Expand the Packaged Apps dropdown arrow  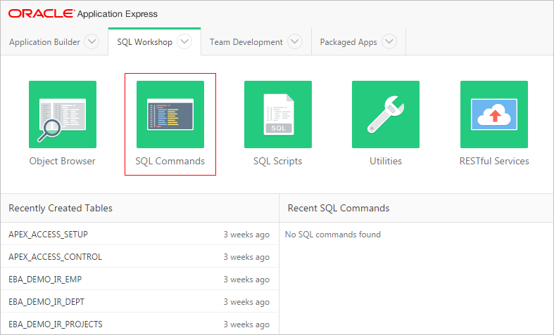(389, 42)
